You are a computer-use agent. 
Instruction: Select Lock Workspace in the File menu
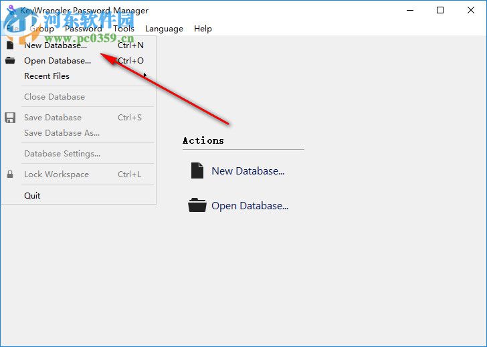[x=78, y=175]
